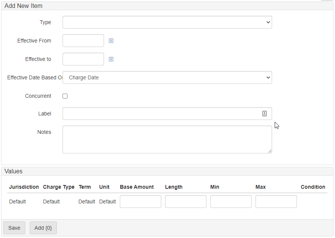
Task: Grab the Notes textarea resize handle
Action: (270, 152)
